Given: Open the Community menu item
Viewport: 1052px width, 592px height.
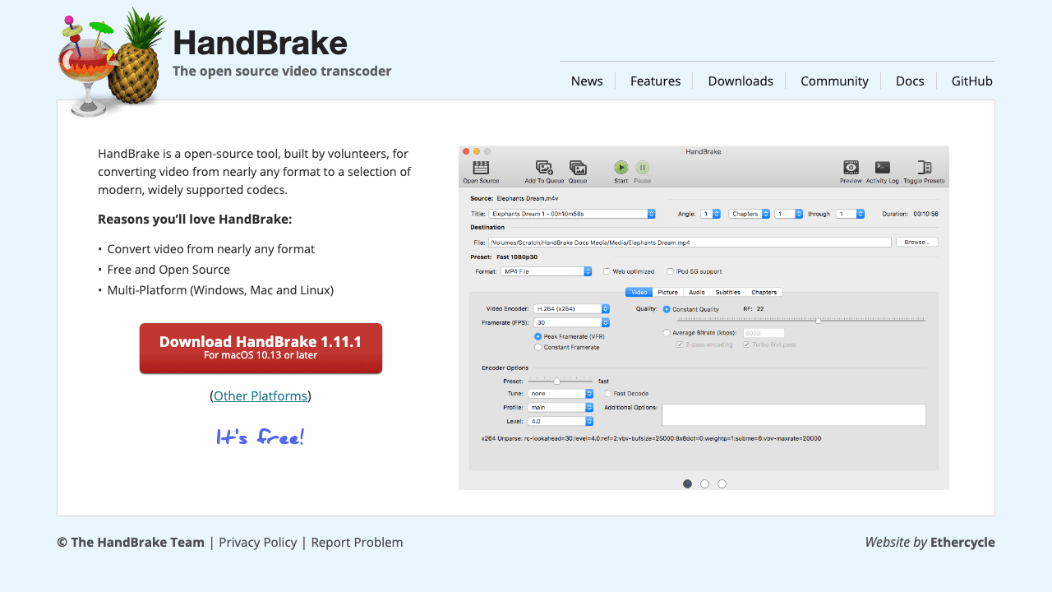Looking at the screenshot, I should (x=834, y=81).
